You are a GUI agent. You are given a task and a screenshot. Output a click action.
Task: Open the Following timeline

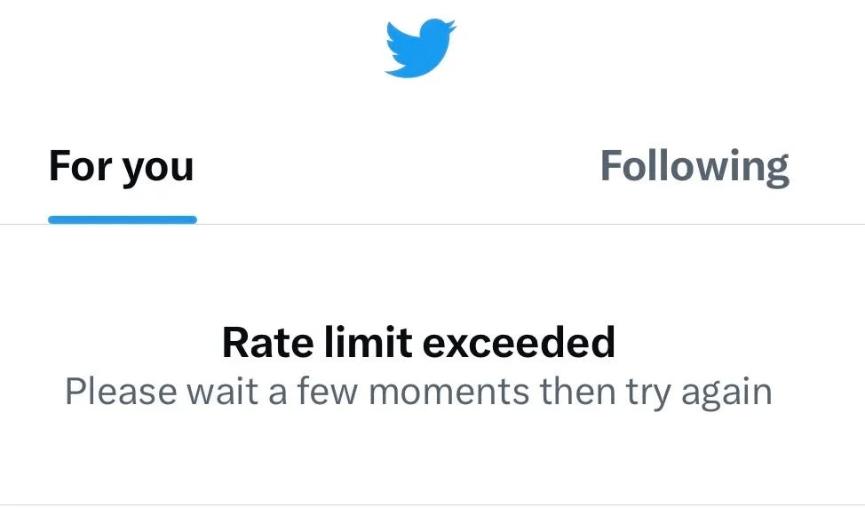tap(694, 167)
